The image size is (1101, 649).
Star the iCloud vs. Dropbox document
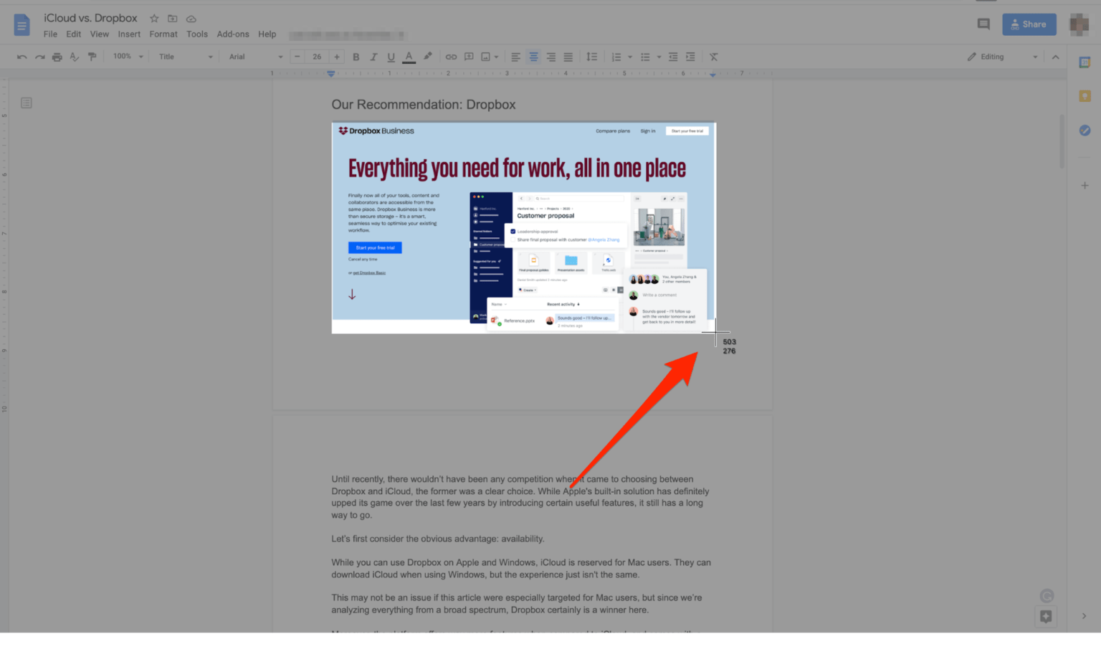tap(154, 18)
